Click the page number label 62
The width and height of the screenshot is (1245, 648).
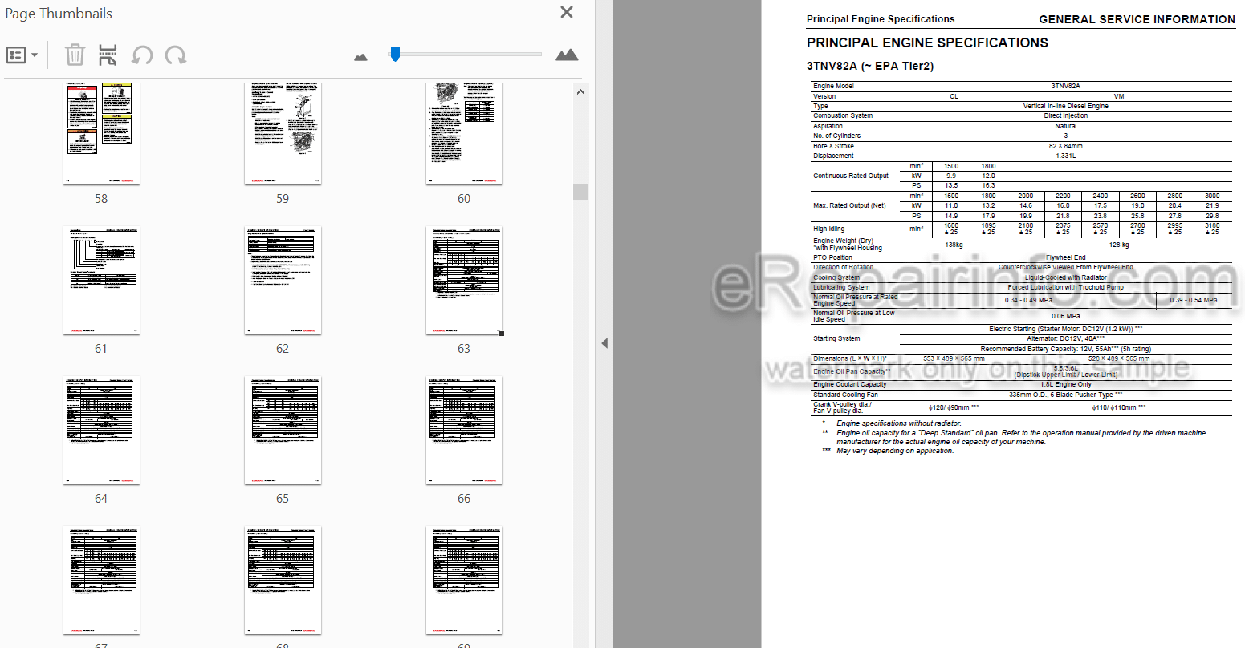coord(283,349)
